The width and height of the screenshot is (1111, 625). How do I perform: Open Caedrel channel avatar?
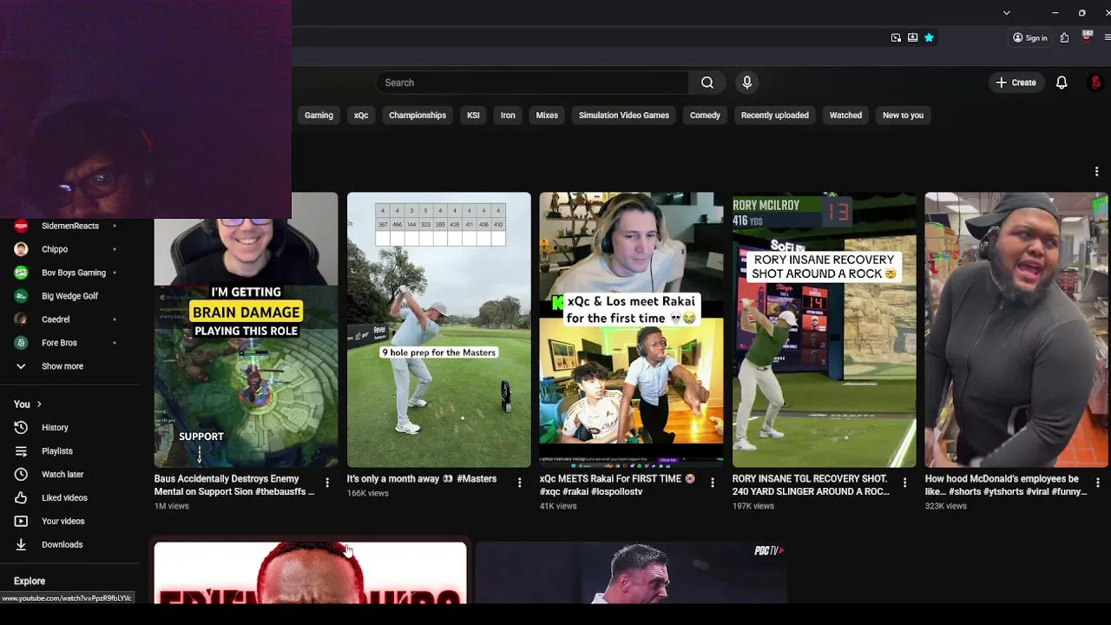pyautogui.click(x=21, y=319)
